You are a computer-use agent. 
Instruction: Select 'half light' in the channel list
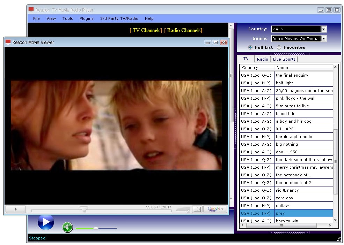286,83
